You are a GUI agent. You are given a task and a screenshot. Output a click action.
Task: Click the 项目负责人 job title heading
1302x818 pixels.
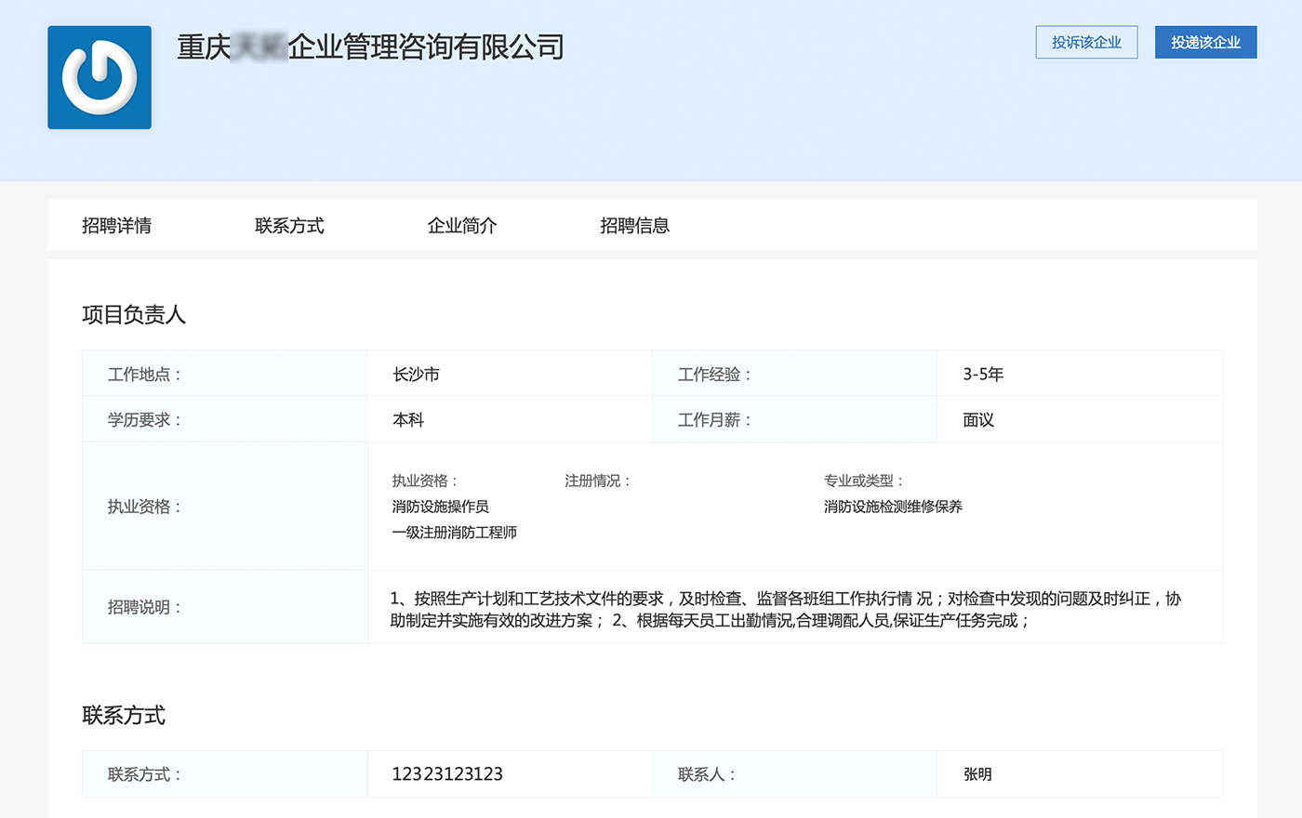tap(134, 315)
